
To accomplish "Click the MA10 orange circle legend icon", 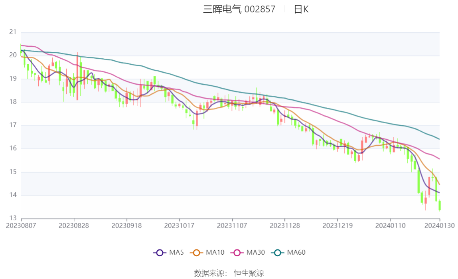I will click(196, 253).
